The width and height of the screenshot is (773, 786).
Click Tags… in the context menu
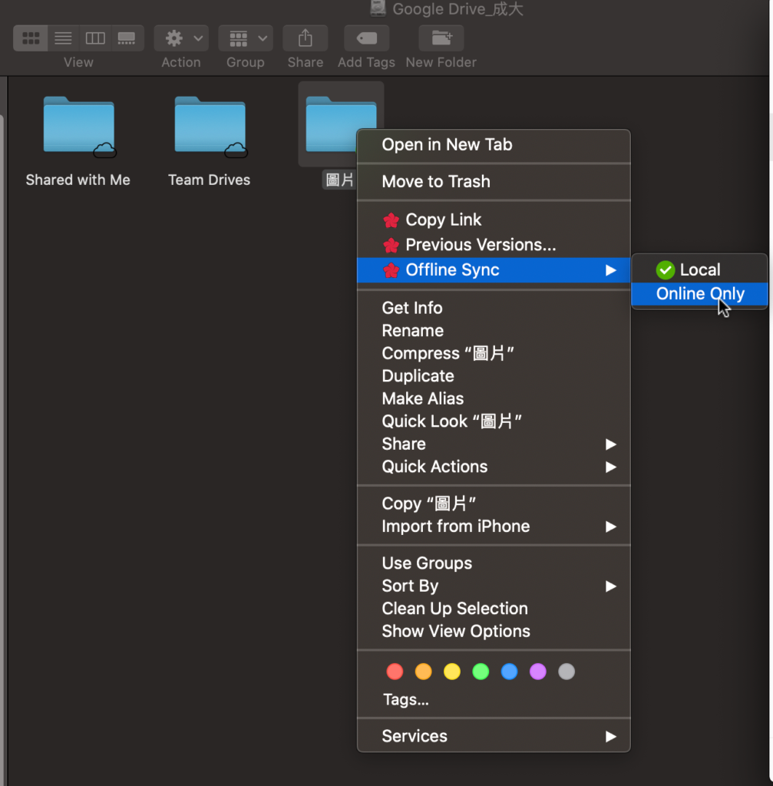click(x=406, y=700)
